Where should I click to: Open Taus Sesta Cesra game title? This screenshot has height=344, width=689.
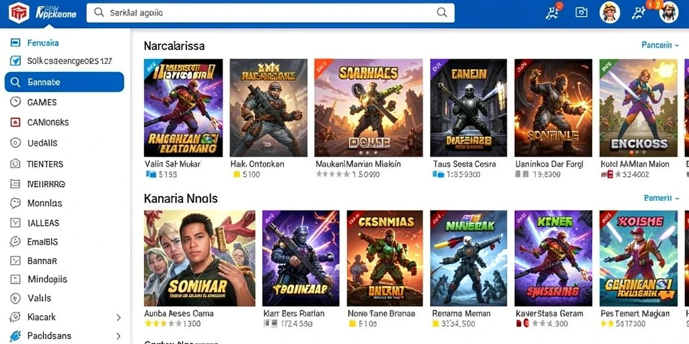[x=464, y=164]
